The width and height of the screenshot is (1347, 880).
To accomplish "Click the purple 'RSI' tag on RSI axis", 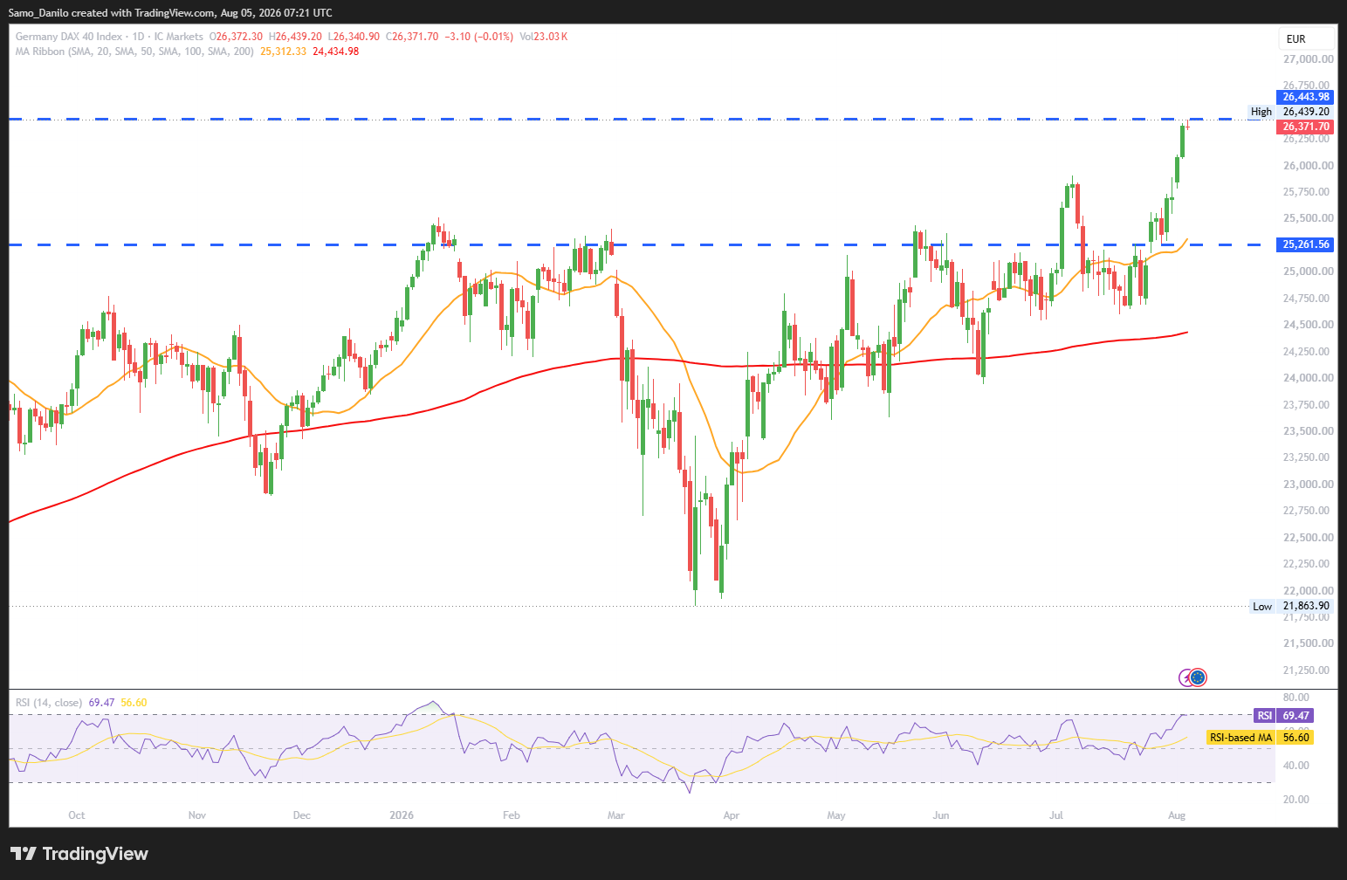I will [x=1264, y=716].
